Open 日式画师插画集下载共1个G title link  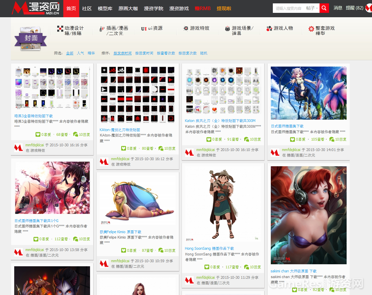[36, 221]
